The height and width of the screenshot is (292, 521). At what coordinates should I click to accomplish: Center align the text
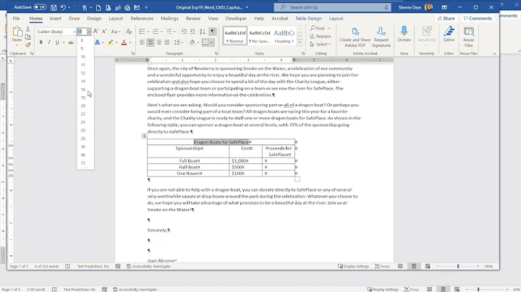(151, 43)
